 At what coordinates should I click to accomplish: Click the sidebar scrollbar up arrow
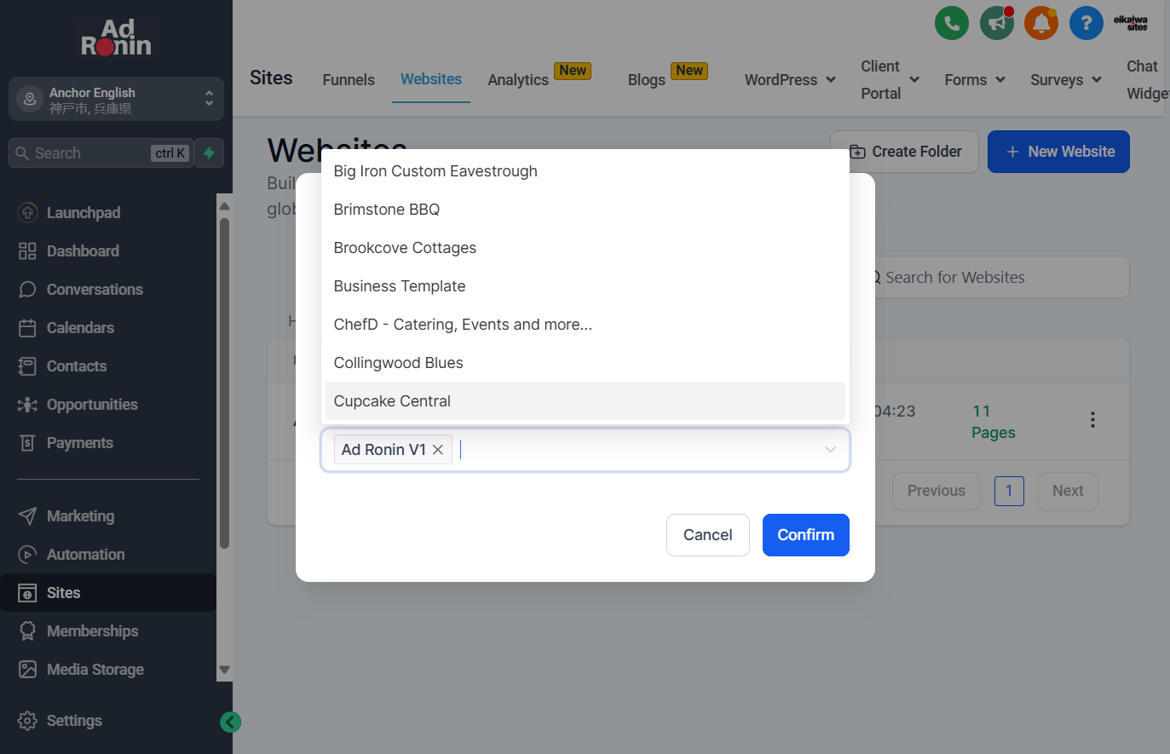pos(225,206)
